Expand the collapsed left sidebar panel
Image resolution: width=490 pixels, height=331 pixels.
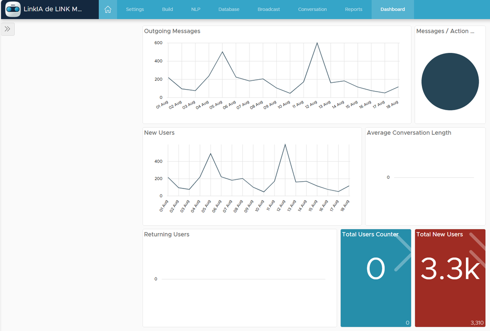pyautogui.click(x=8, y=29)
